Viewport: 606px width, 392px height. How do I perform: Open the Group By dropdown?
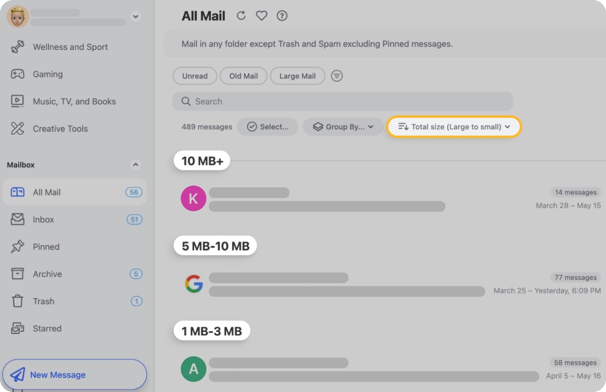tap(343, 127)
